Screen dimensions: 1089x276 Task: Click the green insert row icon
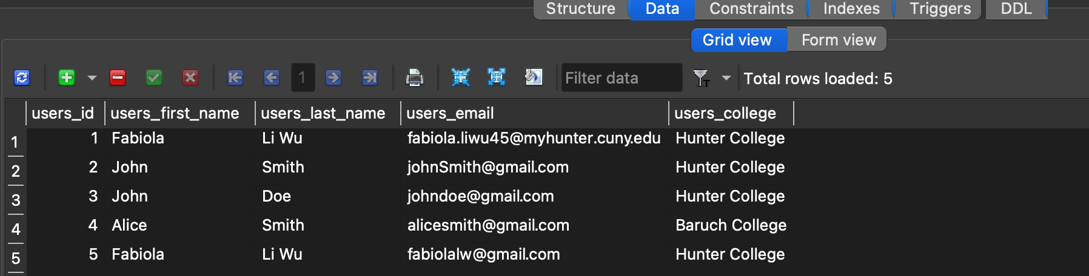tap(67, 78)
